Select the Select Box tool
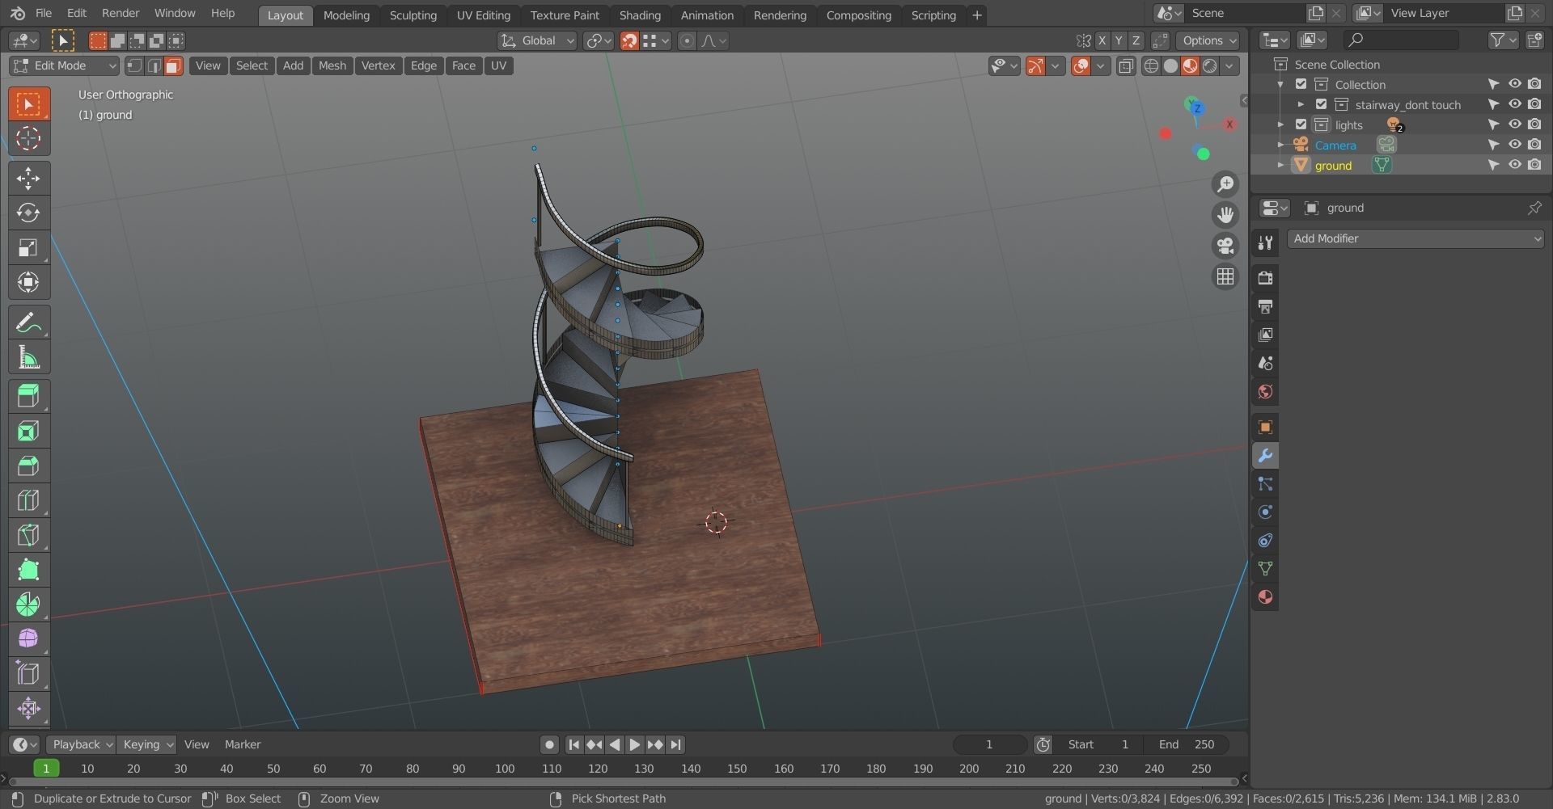 click(28, 104)
